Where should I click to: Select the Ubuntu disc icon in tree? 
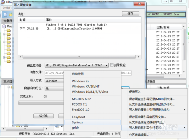(4, 26)
